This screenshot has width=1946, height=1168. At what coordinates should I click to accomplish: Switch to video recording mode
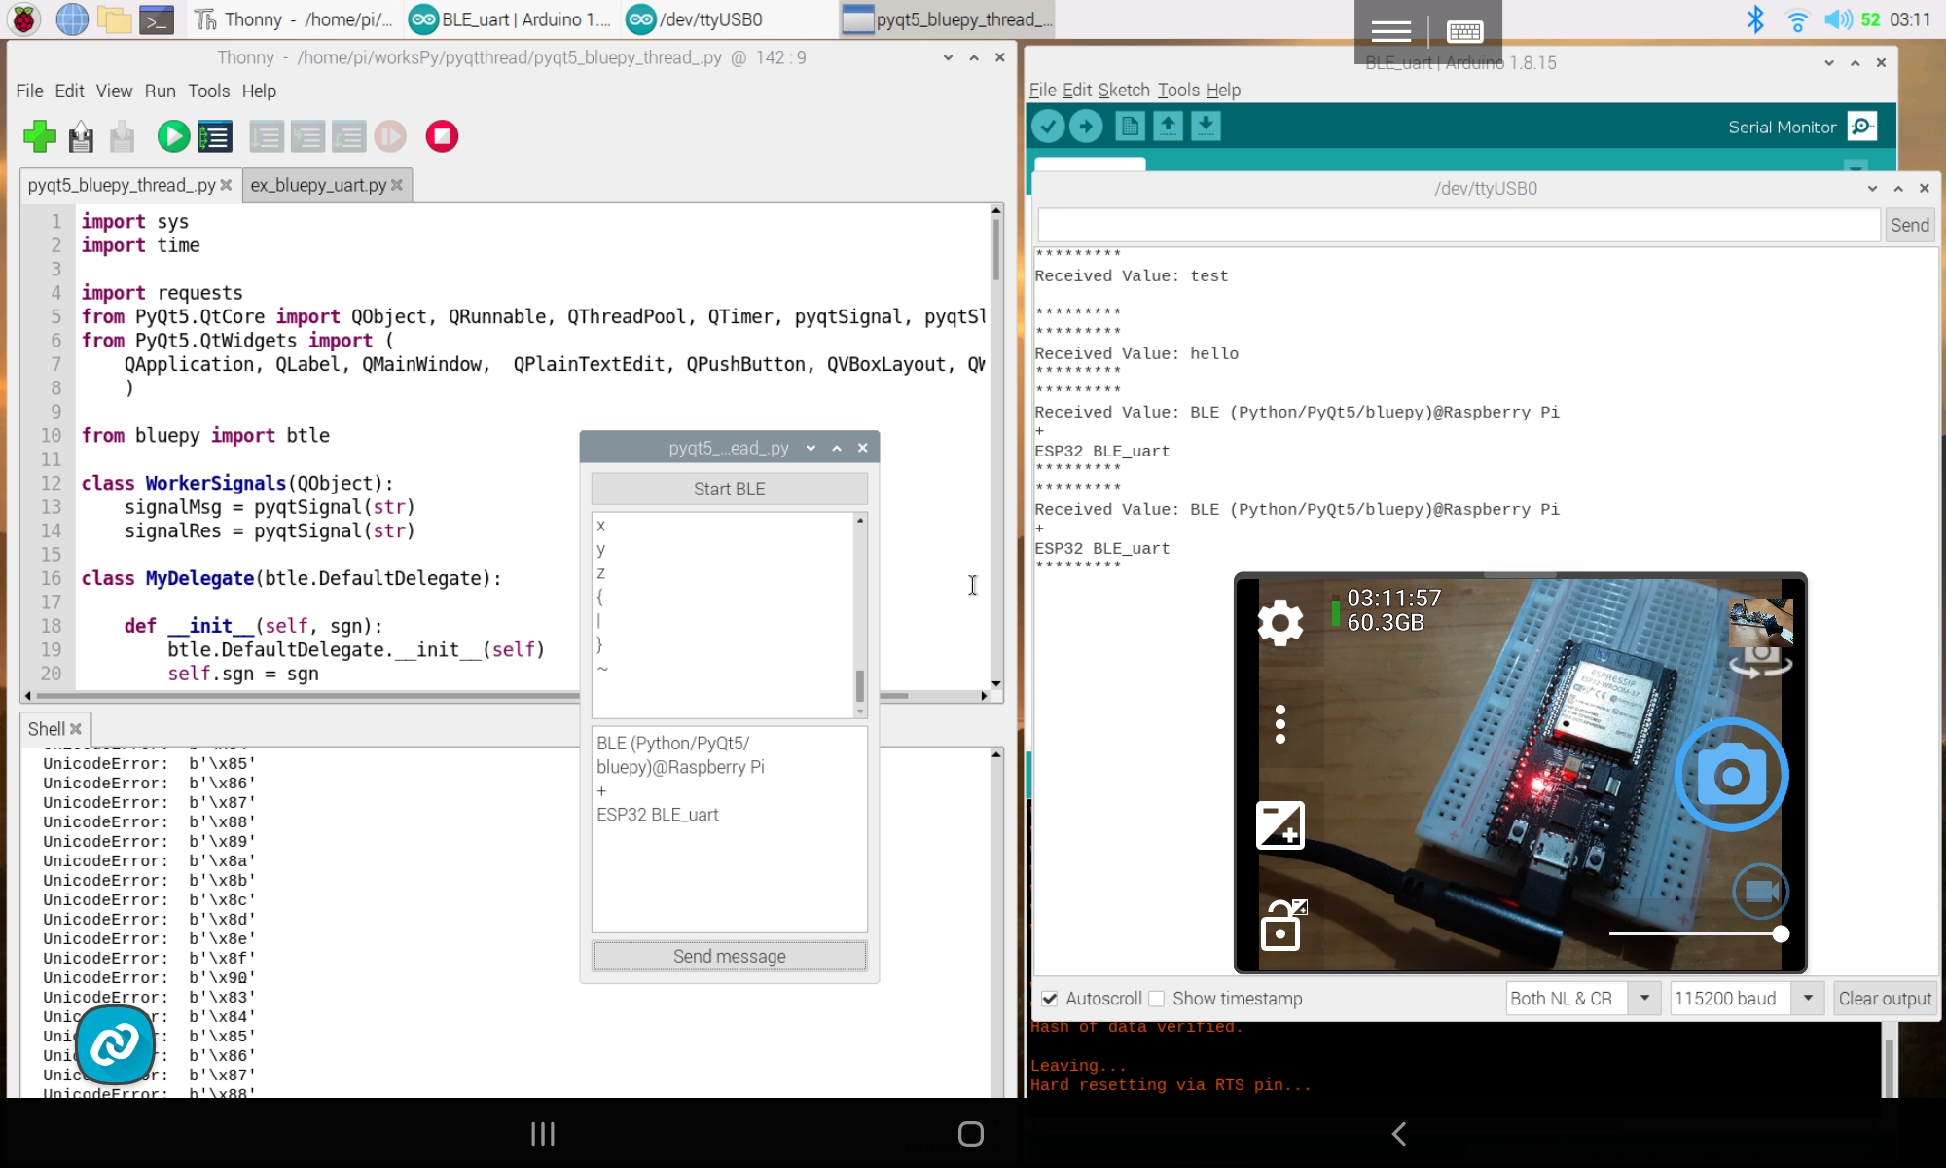click(x=1759, y=890)
